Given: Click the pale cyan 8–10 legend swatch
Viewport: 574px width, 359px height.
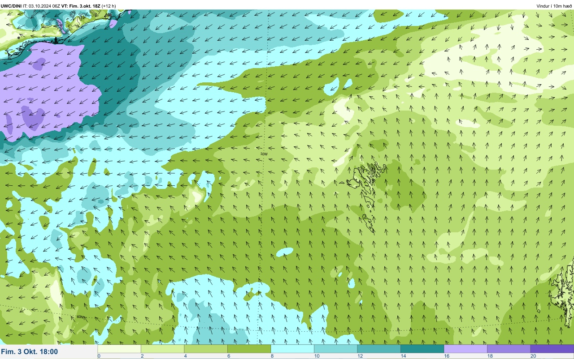Looking at the screenshot, I should point(292,349).
